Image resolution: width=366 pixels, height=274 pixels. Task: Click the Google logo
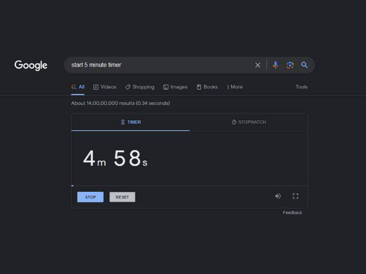click(31, 65)
